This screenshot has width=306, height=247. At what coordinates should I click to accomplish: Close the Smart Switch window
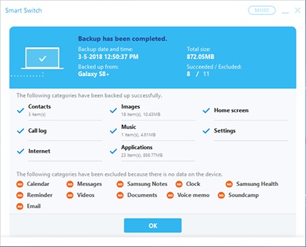click(x=298, y=10)
